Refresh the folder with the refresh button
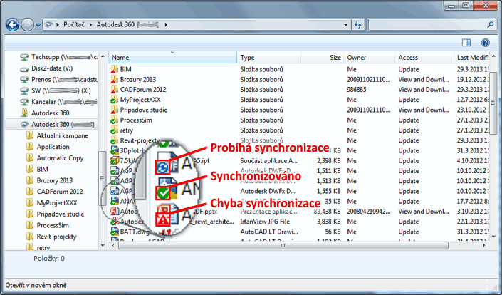This screenshot has width=502, height=295. pyautogui.click(x=358, y=25)
